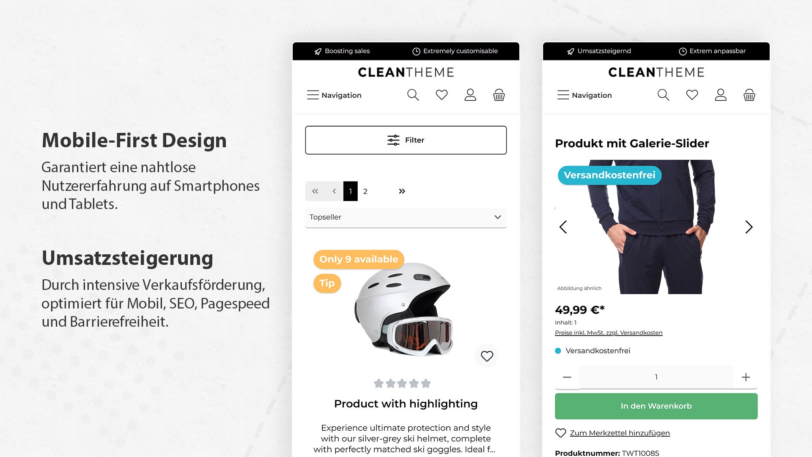
Task: Click the rocket Umsatzsteigernd icon
Action: coord(569,51)
